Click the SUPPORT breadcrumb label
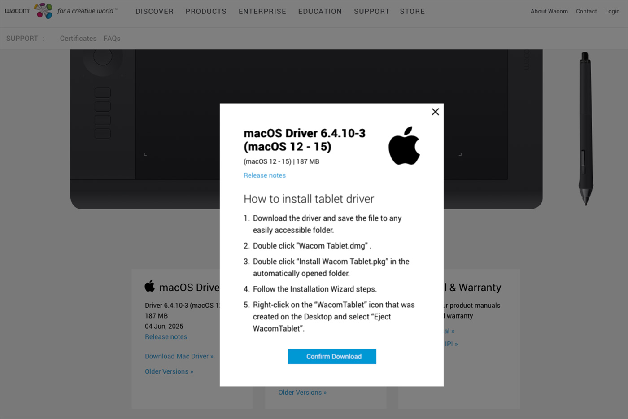The image size is (628, 419). click(x=22, y=39)
